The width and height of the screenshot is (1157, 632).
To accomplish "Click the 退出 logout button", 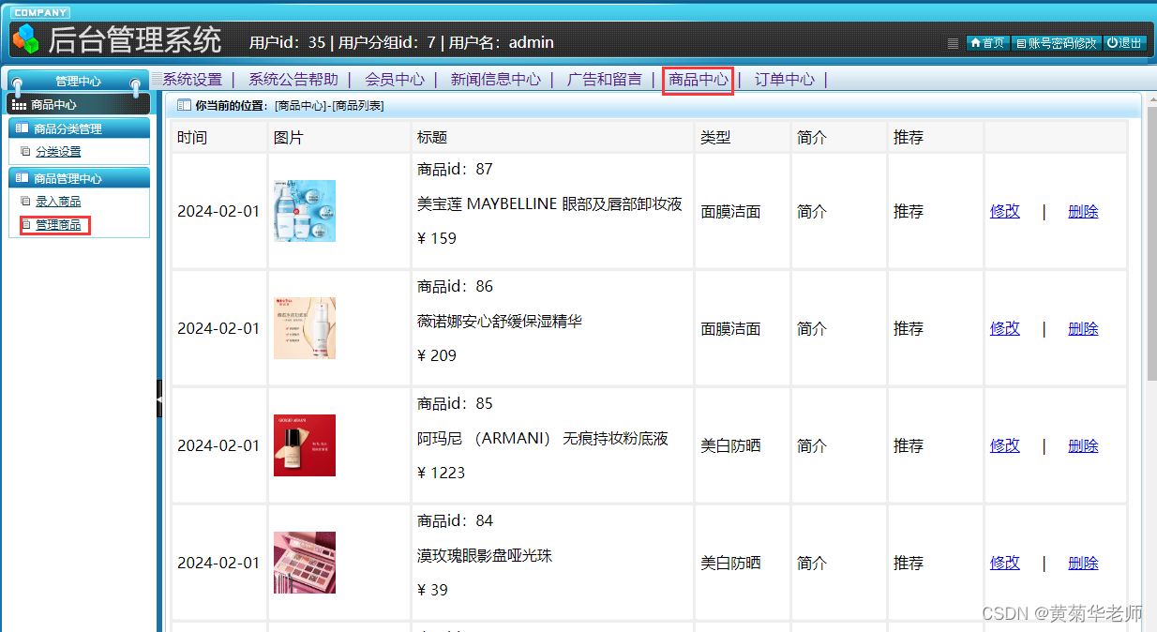I will [x=1124, y=43].
